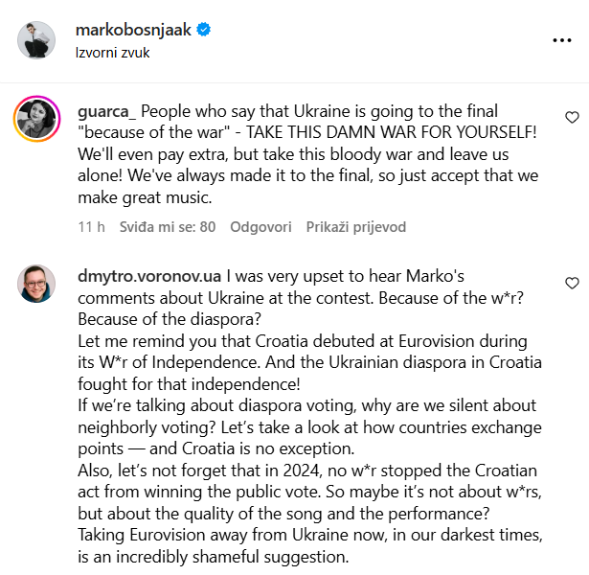The image size is (589, 575).
Task: Click the line 'Because of the diaspora?'
Action: [170, 319]
